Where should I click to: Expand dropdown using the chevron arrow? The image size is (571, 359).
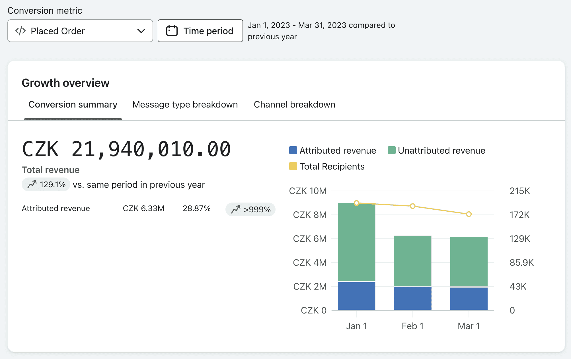click(141, 31)
